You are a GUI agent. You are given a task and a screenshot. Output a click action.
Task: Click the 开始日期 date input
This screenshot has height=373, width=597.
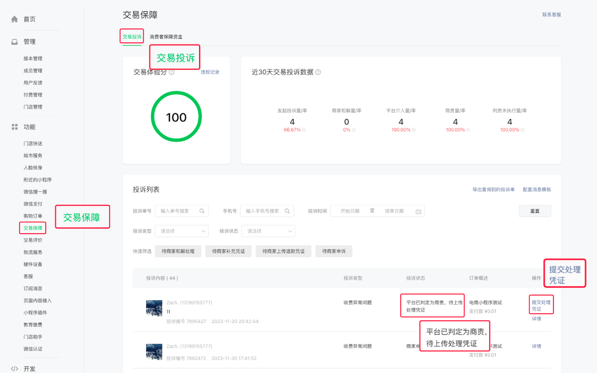(350, 211)
